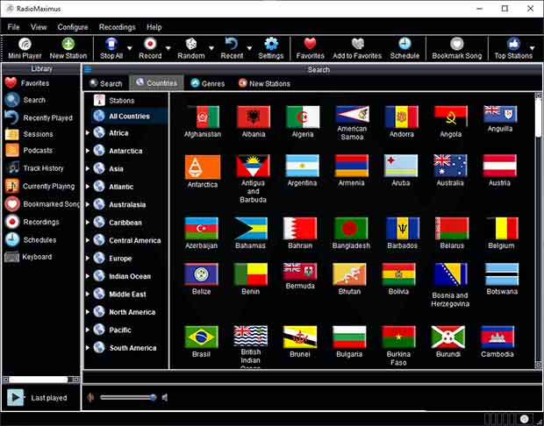Play the Last played station
The width and height of the screenshot is (544, 426).
tap(16, 397)
